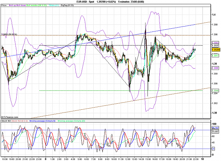This screenshot has width=221, height=161.
Task: Click the EUR/USD - Spot chart title
Action: (x=86, y=2)
